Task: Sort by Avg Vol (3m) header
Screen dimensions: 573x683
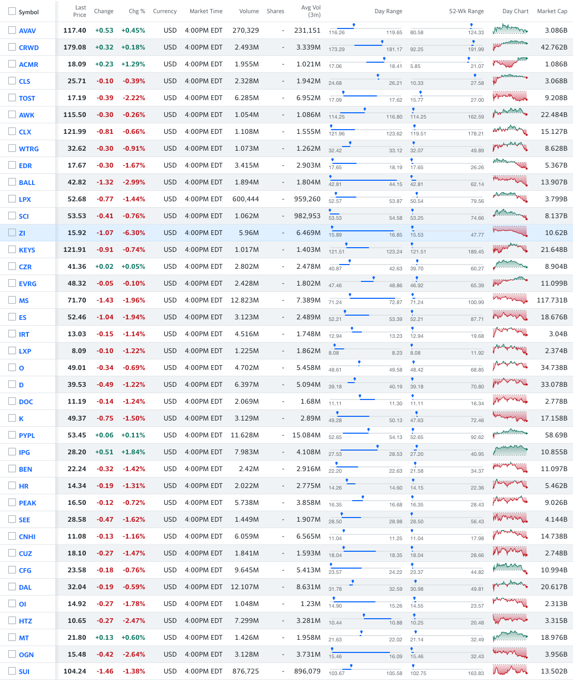Action: click(311, 11)
